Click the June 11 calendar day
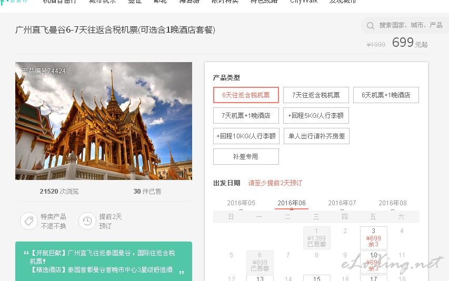The image size is (449, 281). (402, 255)
